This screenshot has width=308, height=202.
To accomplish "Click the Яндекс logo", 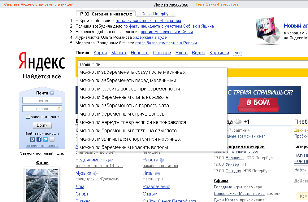I will coord(42,61).
